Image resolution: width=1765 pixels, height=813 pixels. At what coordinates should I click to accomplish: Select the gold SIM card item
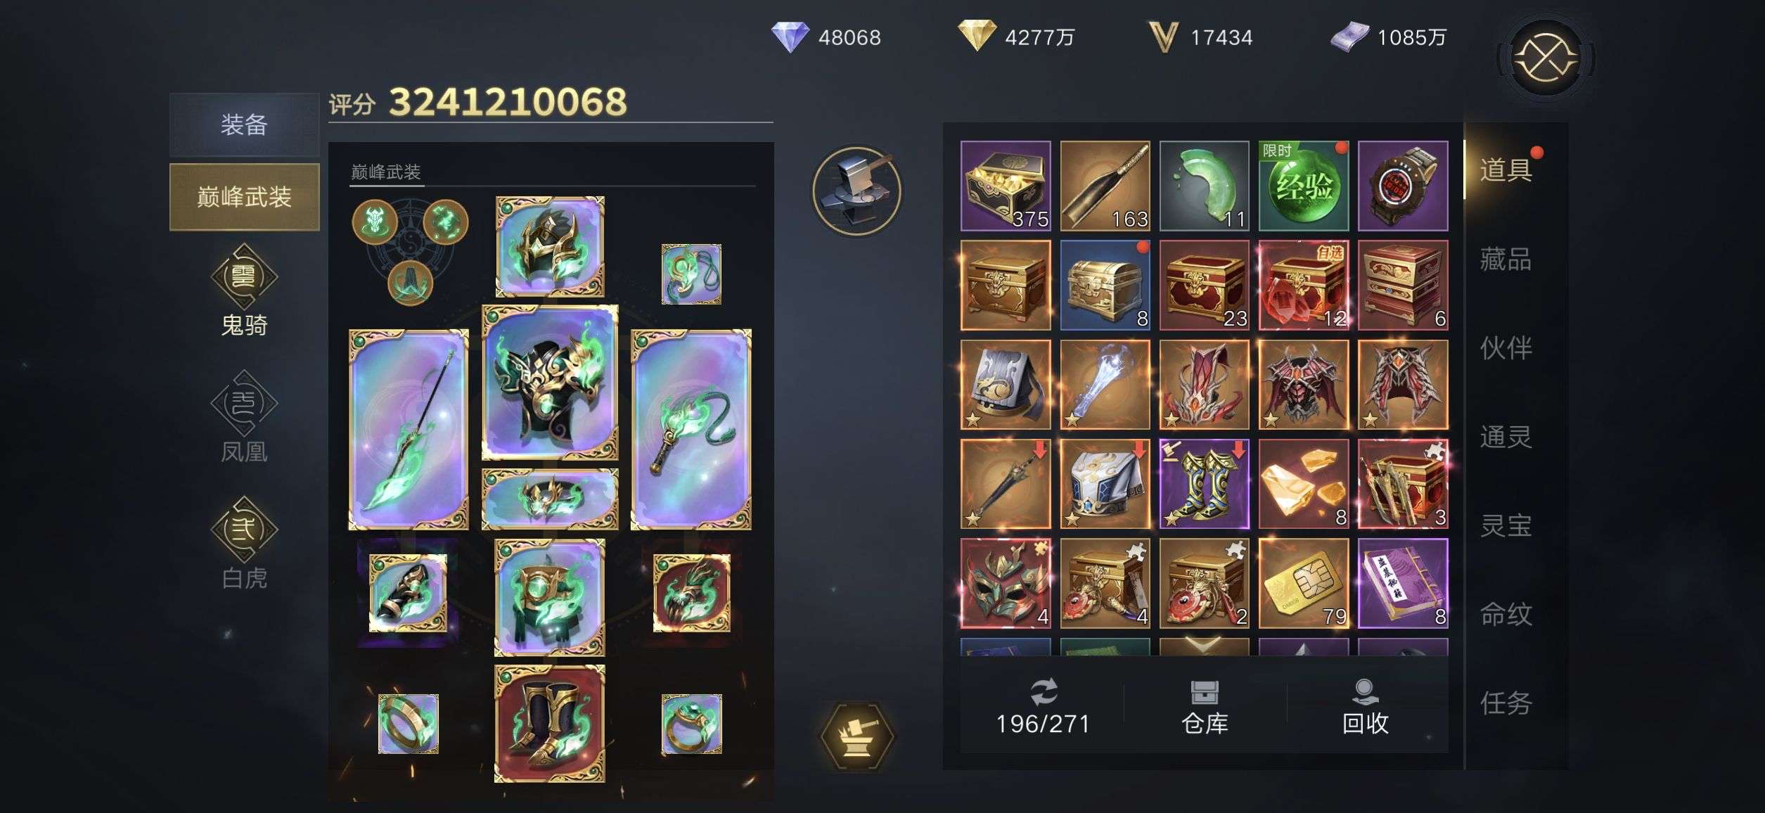tap(1304, 583)
